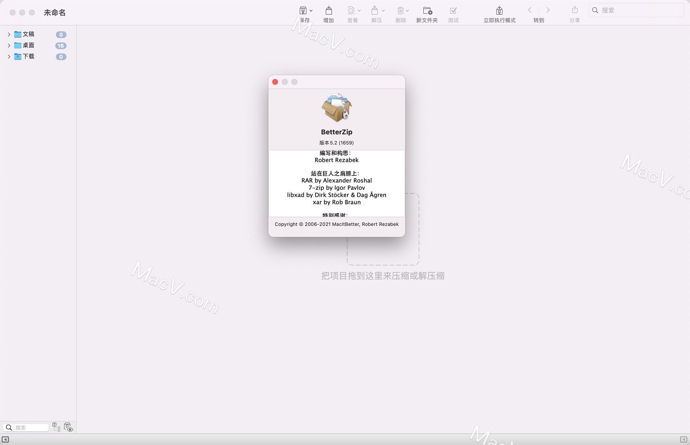Focus the sidebar bottom search field
This screenshot has width=690, height=445.
coord(26,427)
